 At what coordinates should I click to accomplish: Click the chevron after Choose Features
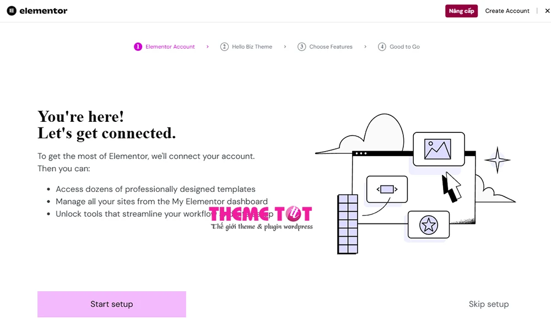[x=365, y=46]
